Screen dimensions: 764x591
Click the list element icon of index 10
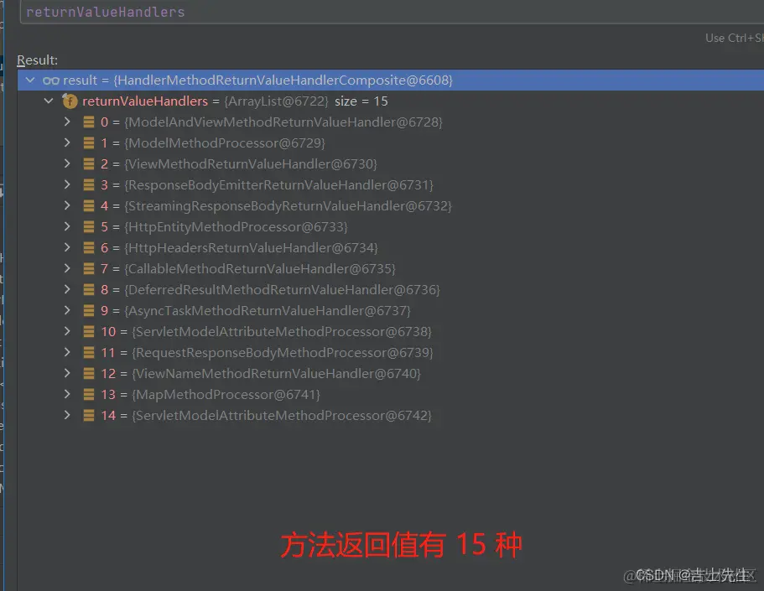(x=89, y=331)
